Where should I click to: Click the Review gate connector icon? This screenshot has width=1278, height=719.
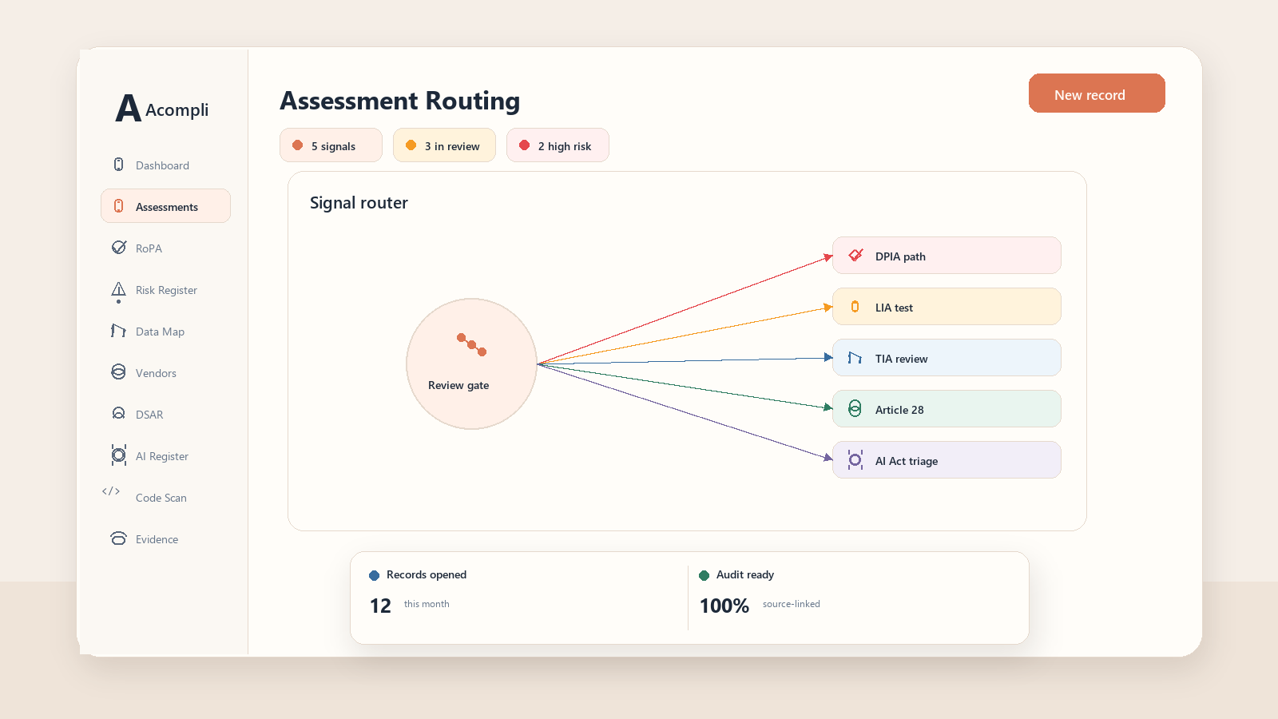pyautogui.click(x=471, y=344)
